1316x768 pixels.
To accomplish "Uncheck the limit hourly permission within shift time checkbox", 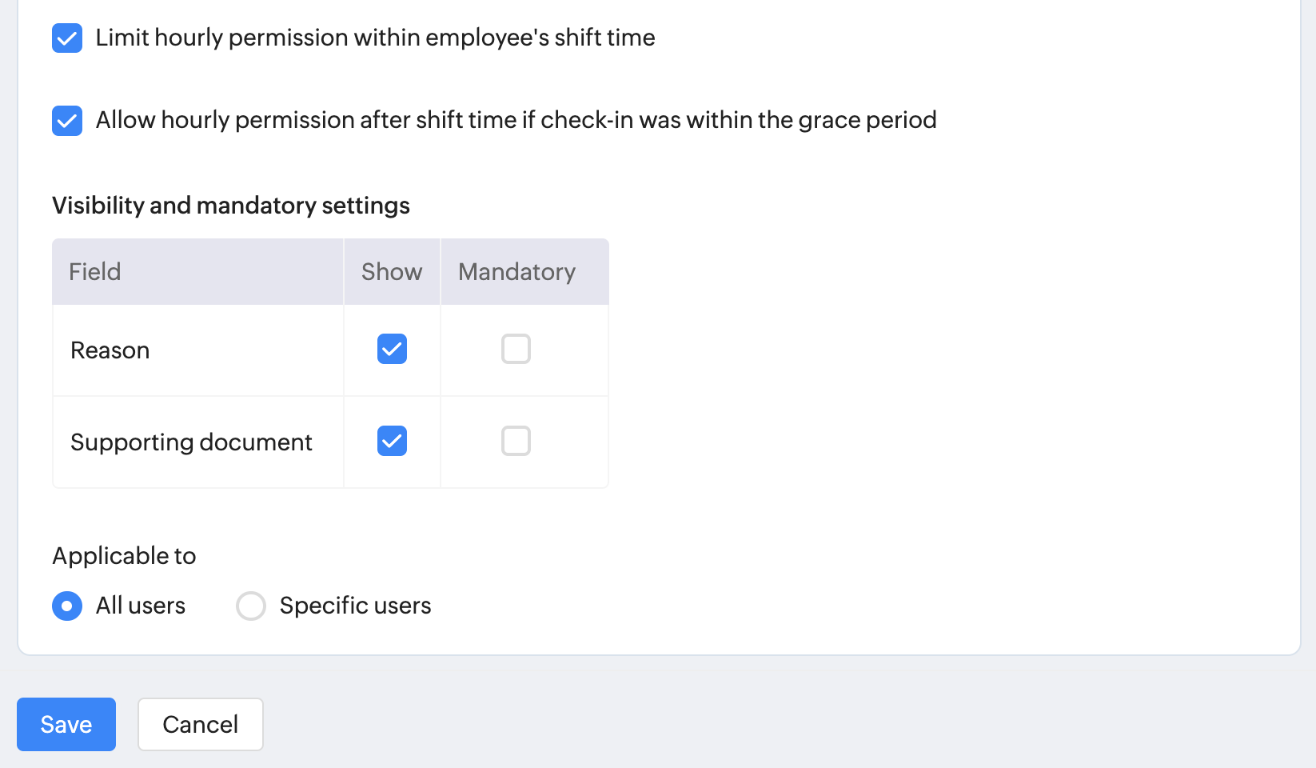I will [x=67, y=38].
